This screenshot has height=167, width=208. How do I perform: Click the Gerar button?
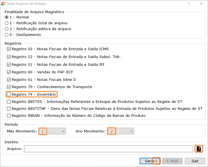[150, 161]
